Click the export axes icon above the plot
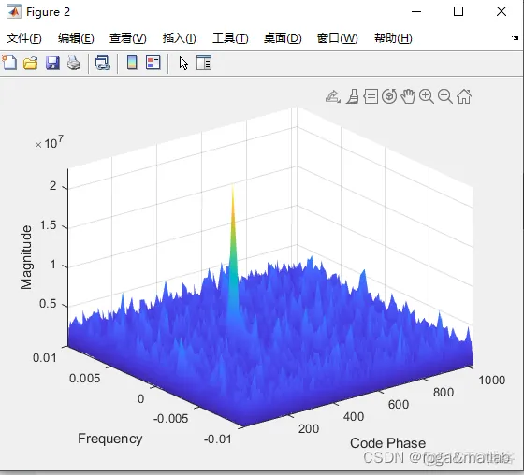 pos(333,96)
